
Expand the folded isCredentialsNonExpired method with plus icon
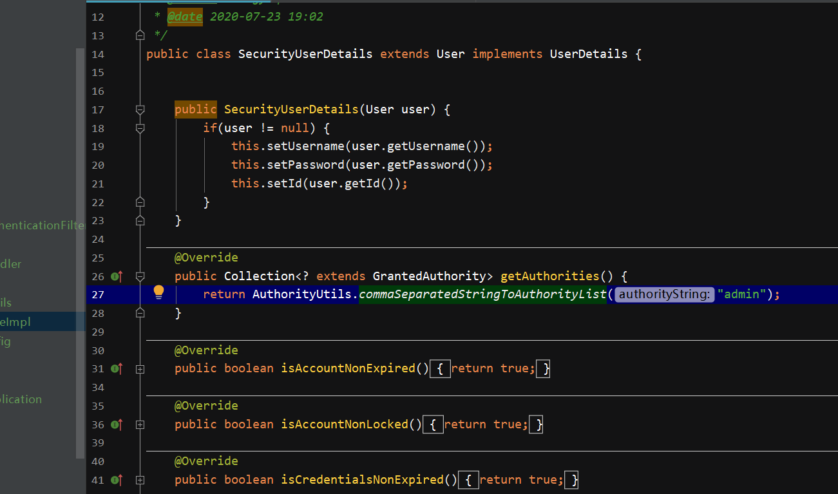(x=140, y=480)
